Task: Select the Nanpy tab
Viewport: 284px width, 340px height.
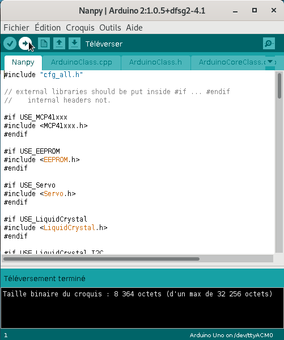Action: tap(23, 62)
